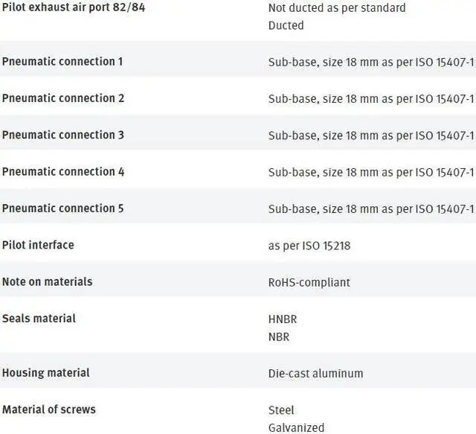Select the 'Pneumatic connection 4' row label
The height and width of the screenshot is (434, 476).
pyautogui.click(x=62, y=172)
